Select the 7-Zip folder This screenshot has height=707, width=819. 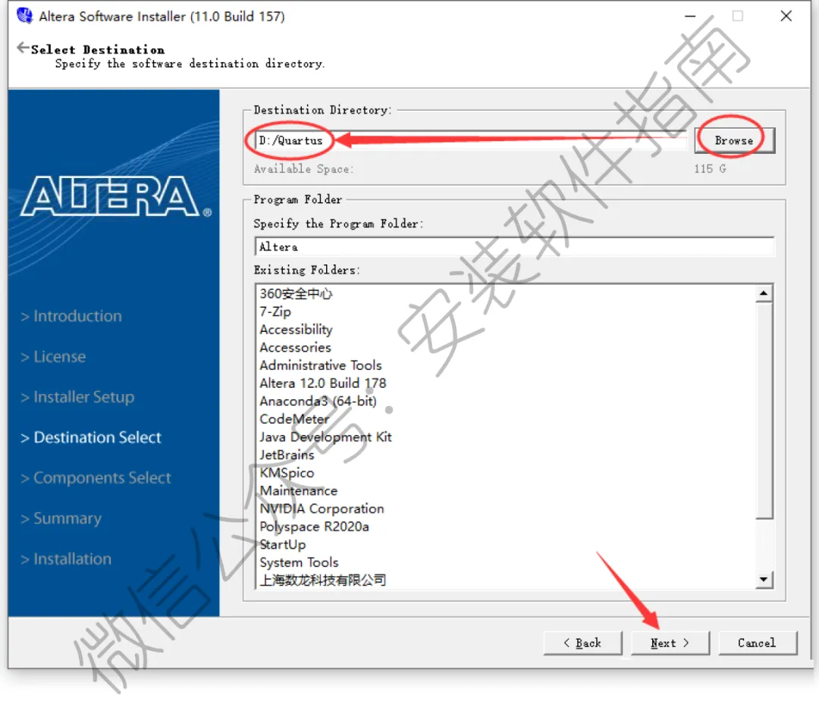(x=275, y=311)
